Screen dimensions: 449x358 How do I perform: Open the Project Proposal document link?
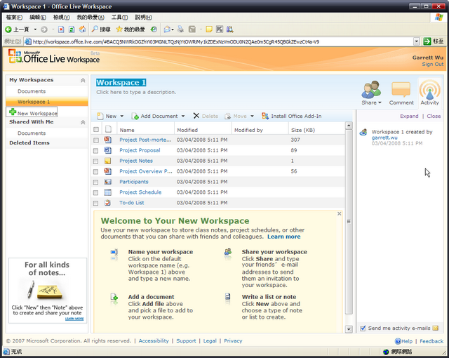point(140,150)
